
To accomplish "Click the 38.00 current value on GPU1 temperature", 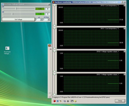I will 121,43.
